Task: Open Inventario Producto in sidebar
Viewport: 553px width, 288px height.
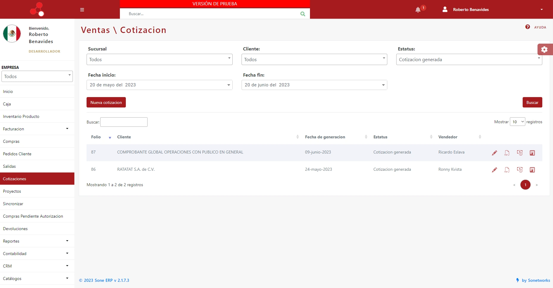Action: [37, 116]
